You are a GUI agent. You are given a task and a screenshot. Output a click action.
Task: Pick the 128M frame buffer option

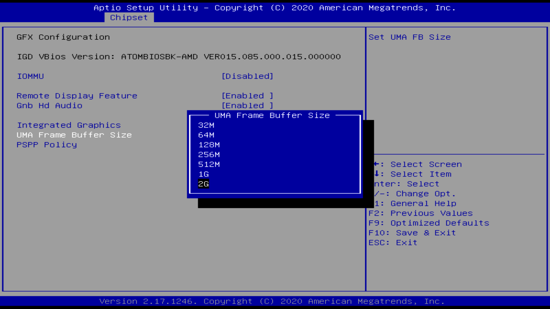pyautogui.click(x=209, y=145)
